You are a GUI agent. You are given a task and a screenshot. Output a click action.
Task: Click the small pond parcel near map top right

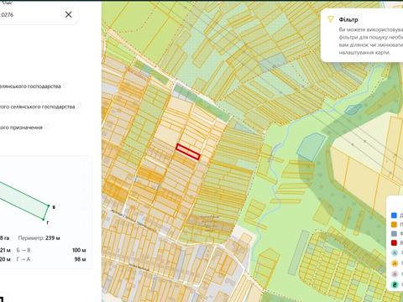[x=353, y=109]
